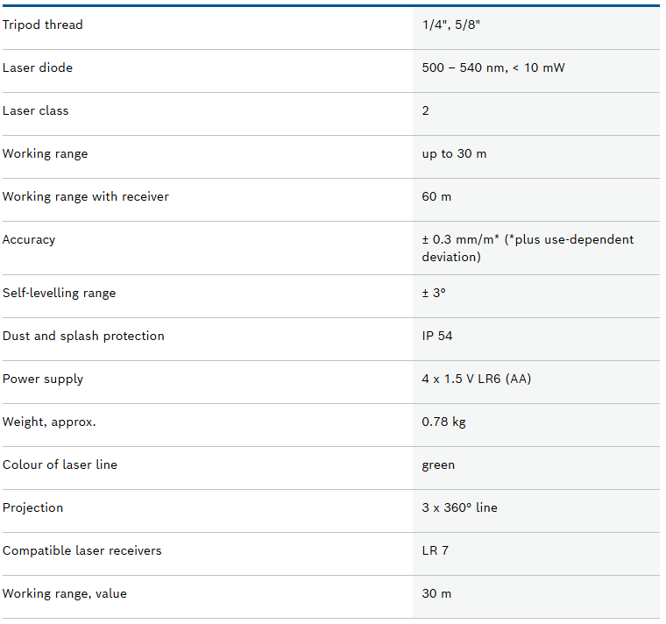Click the "Dust and splash protection" label
Screen dimensions: 666x624
(x=83, y=337)
